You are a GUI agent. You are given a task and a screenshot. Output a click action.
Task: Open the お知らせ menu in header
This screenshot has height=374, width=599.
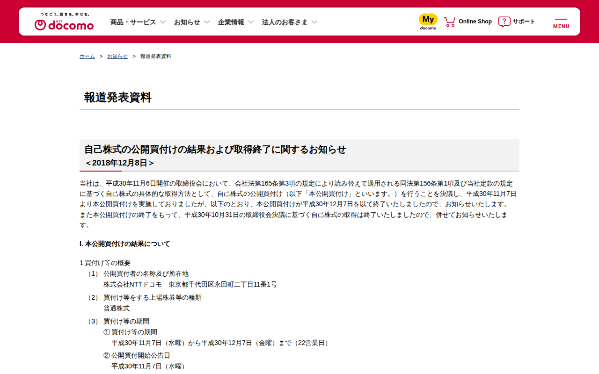click(x=187, y=22)
